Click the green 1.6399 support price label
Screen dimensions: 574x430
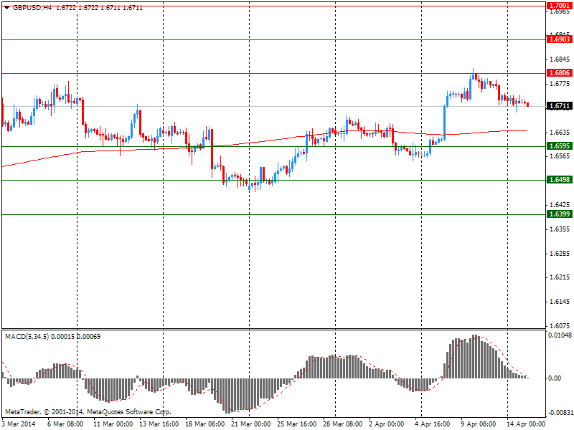[x=560, y=214]
